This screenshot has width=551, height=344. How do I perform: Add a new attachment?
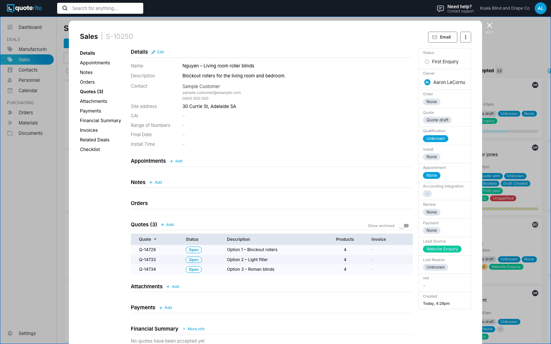click(173, 287)
